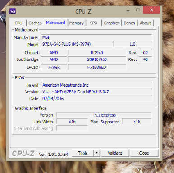
Task: Minimize the CPU-Z window
Action: pos(128,11)
